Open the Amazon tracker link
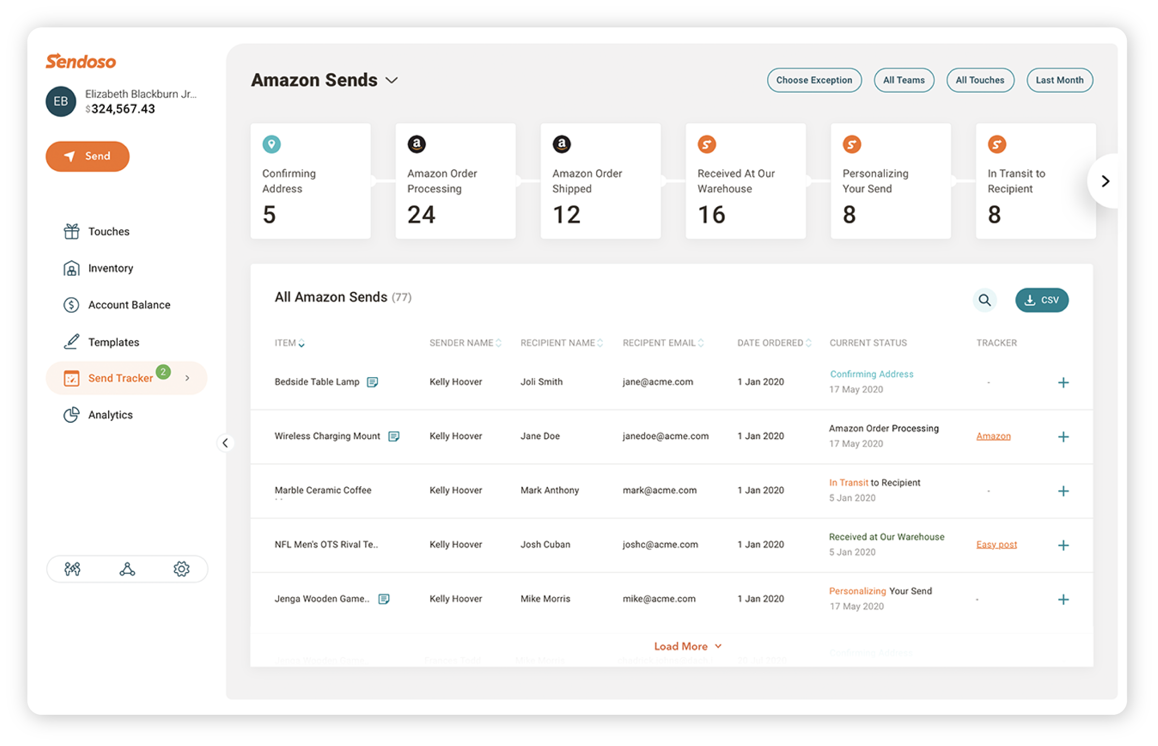Image resolution: width=1158 pixels, height=746 pixels. tap(993, 436)
